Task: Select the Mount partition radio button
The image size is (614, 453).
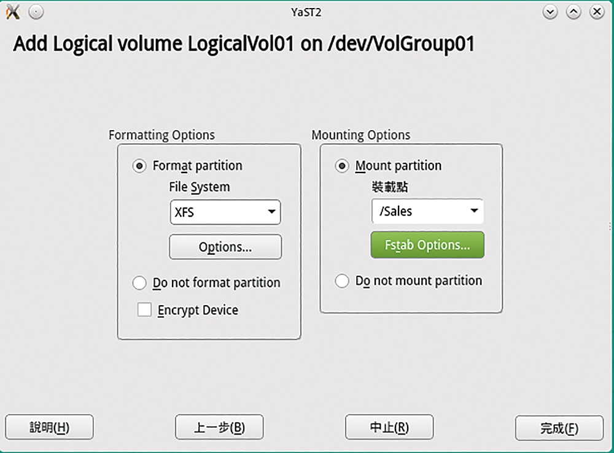Action: click(342, 166)
